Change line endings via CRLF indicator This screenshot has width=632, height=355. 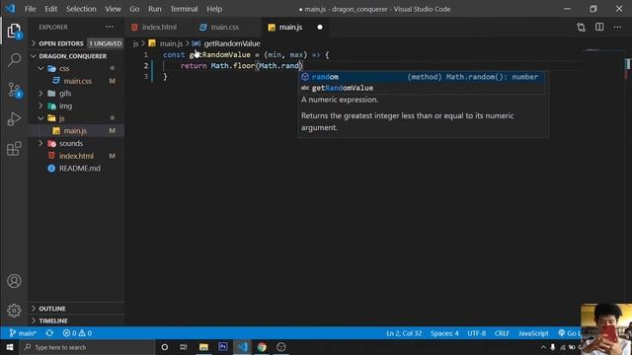(x=502, y=333)
